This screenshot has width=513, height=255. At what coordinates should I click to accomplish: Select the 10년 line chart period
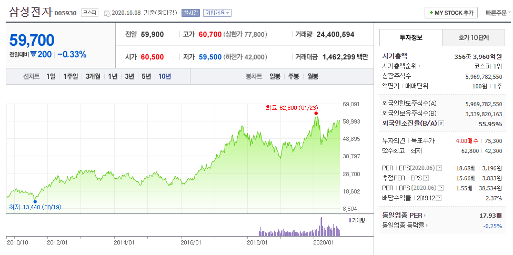click(165, 77)
